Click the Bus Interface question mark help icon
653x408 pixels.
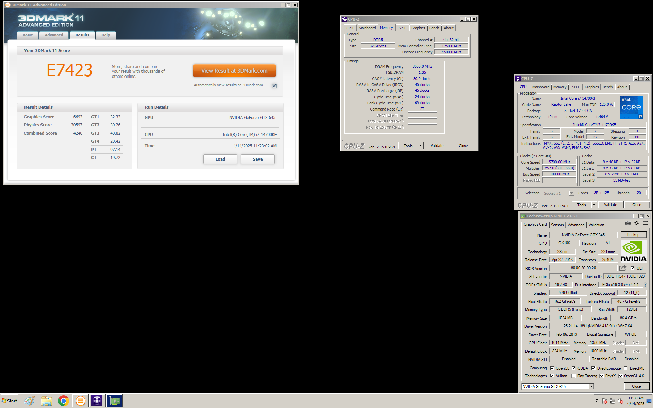[x=645, y=285]
